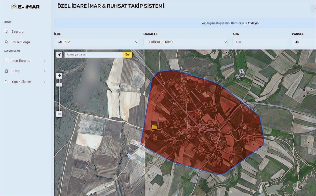The image size is (316, 196).
Task: Click the E-İMAR logo icon
Action: (x=14, y=7)
